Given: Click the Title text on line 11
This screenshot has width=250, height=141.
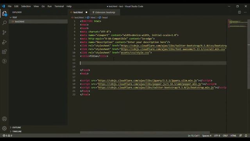Looking at the screenshot, I should pyautogui.click(x=94, y=56).
